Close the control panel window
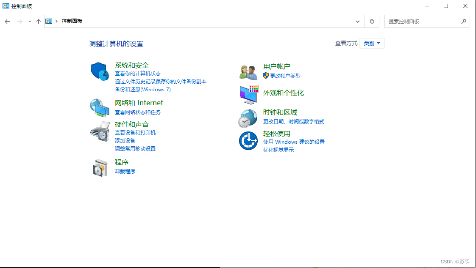The image size is (476, 268). pyautogui.click(x=465, y=6)
